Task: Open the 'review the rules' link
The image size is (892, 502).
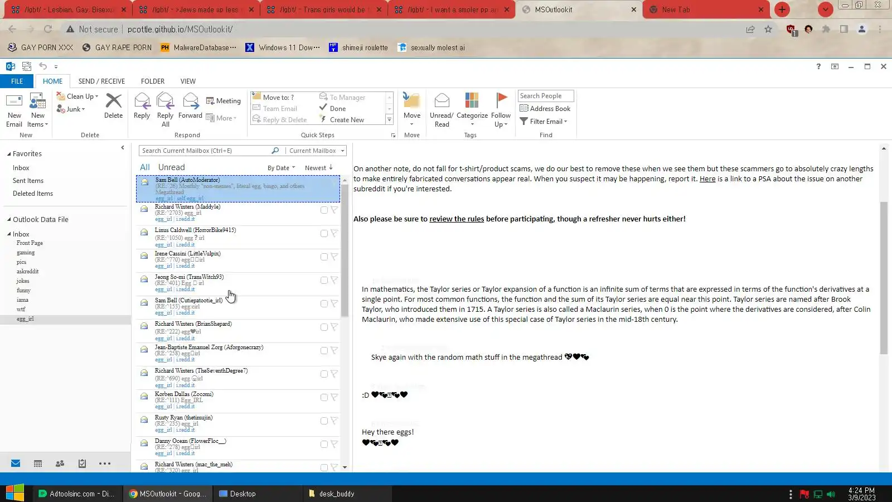Action: (x=457, y=219)
